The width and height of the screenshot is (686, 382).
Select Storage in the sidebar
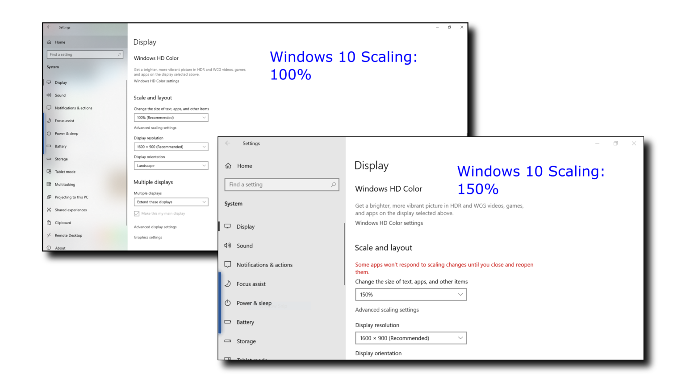(x=246, y=341)
